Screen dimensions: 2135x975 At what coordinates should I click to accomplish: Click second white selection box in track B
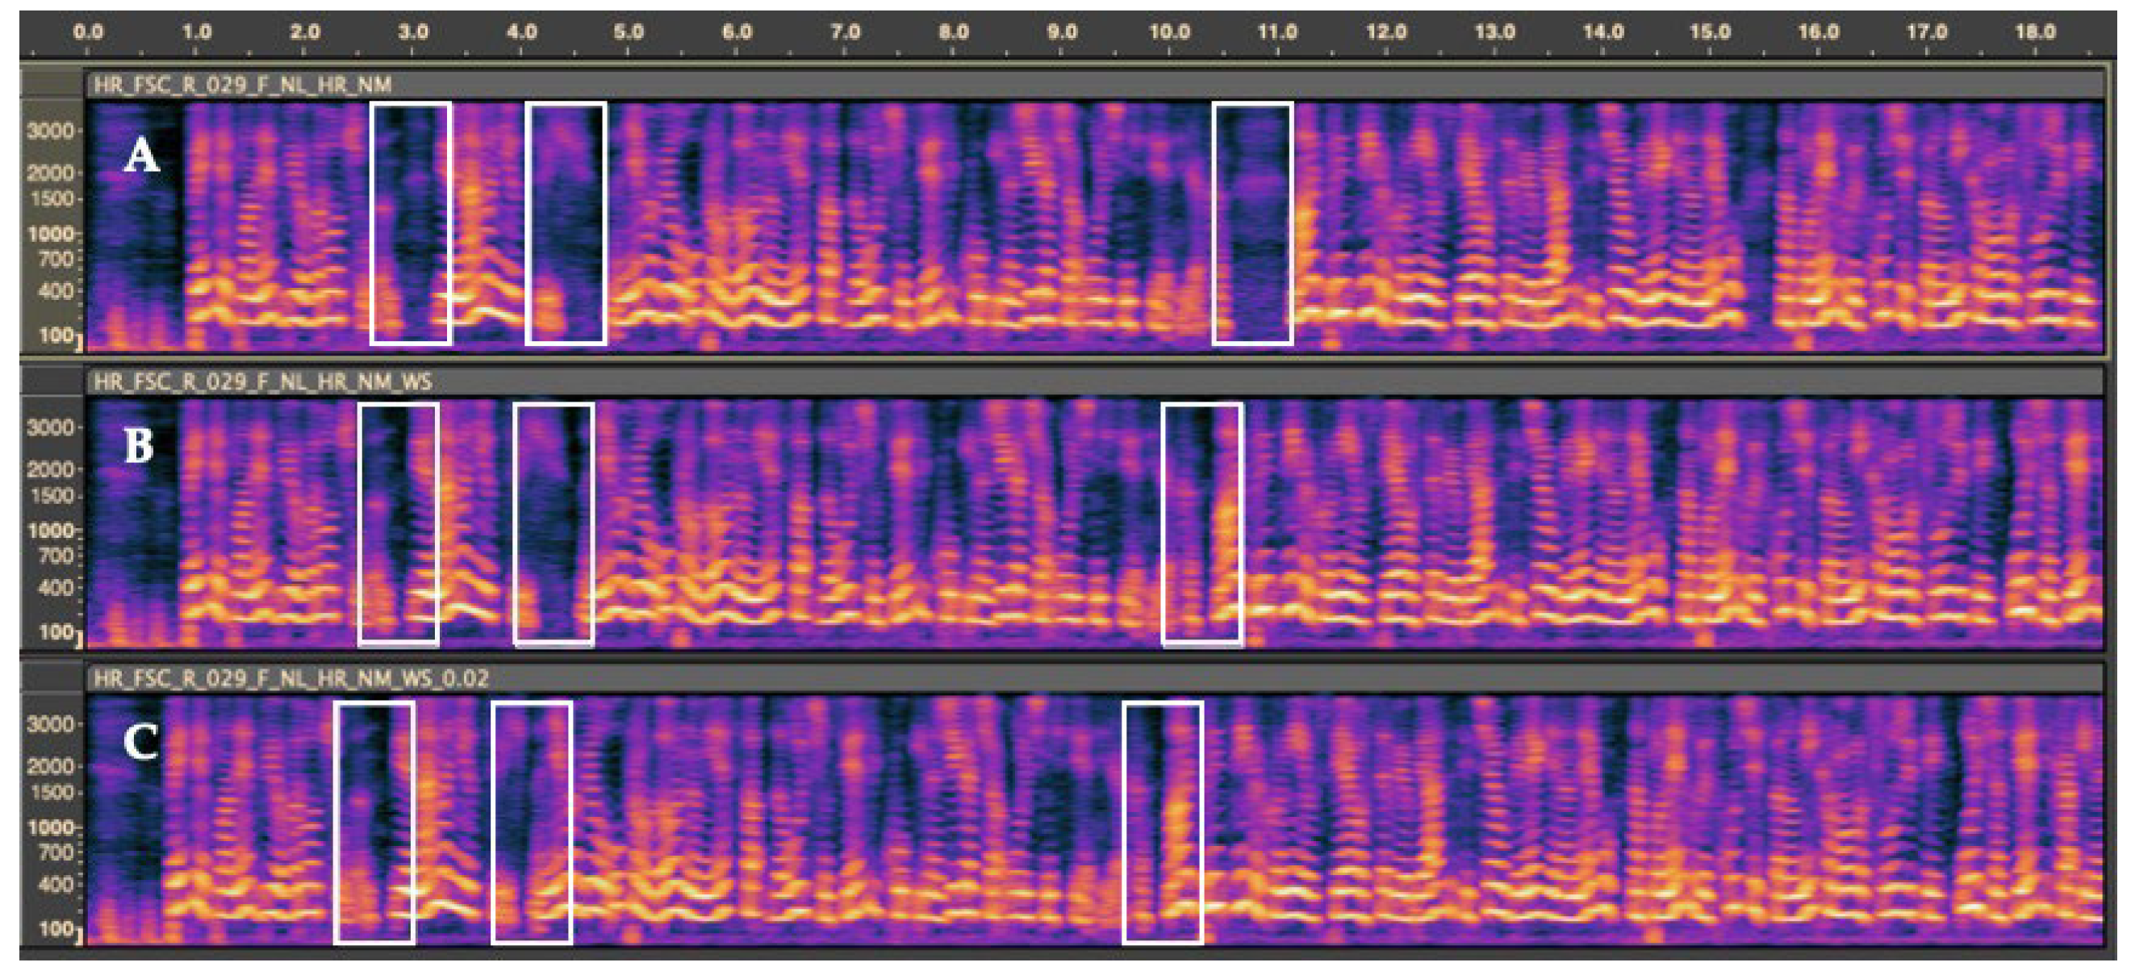554,523
